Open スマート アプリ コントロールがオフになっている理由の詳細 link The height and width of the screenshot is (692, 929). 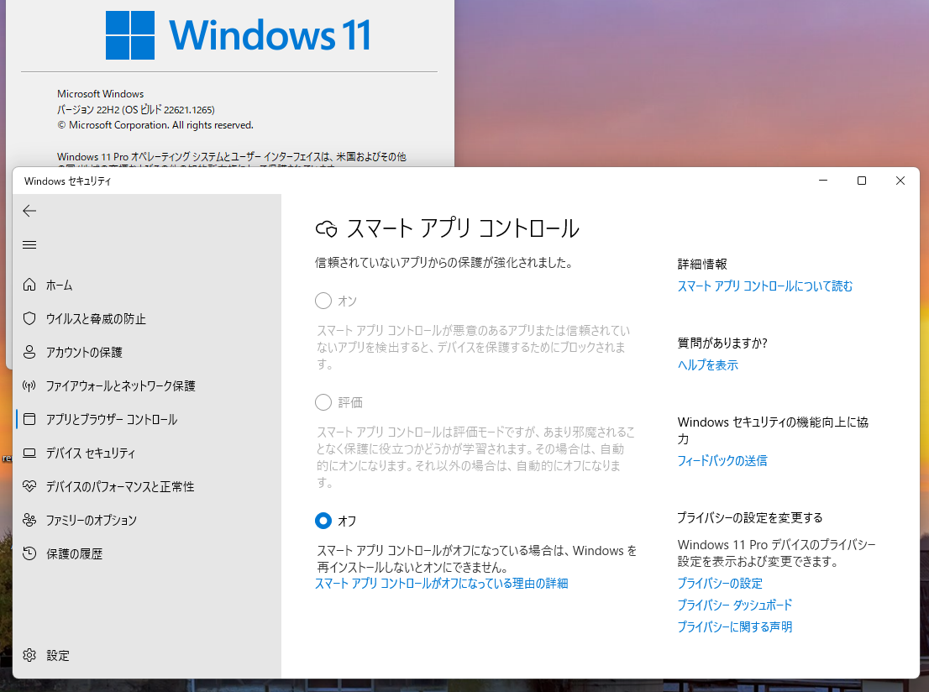pos(441,584)
